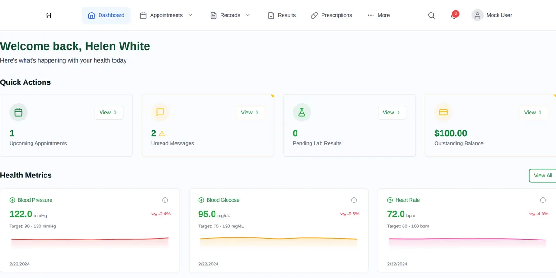Click the Pending Lab Results label

317,143
